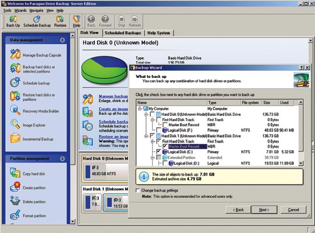Screen dimensions: 315x233
Task: Click the Create an image icon in Disk View
Action: pyautogui.click(x=88, y=112)
